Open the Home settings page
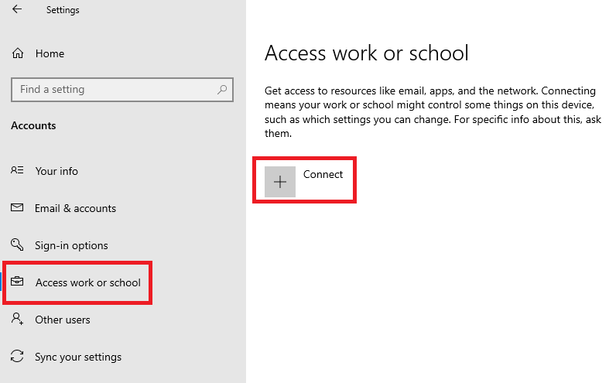 point(50,53)
